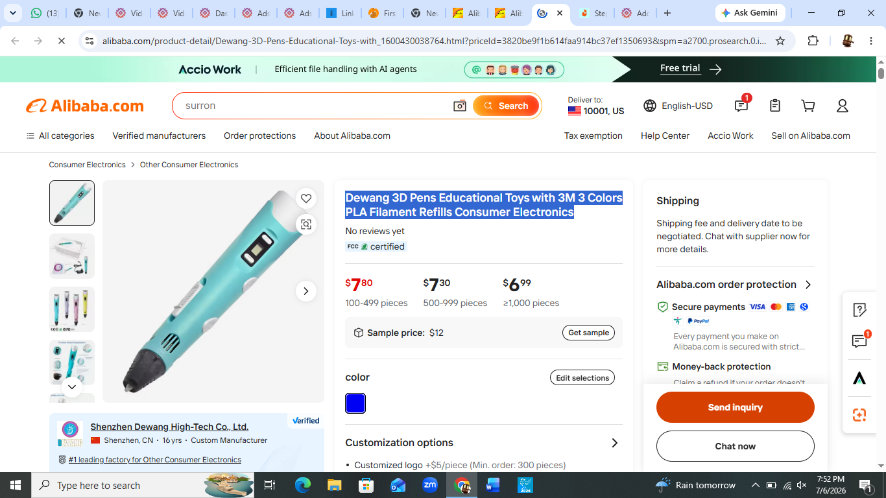Open the floating sidebar chat icon

(859, 341)
